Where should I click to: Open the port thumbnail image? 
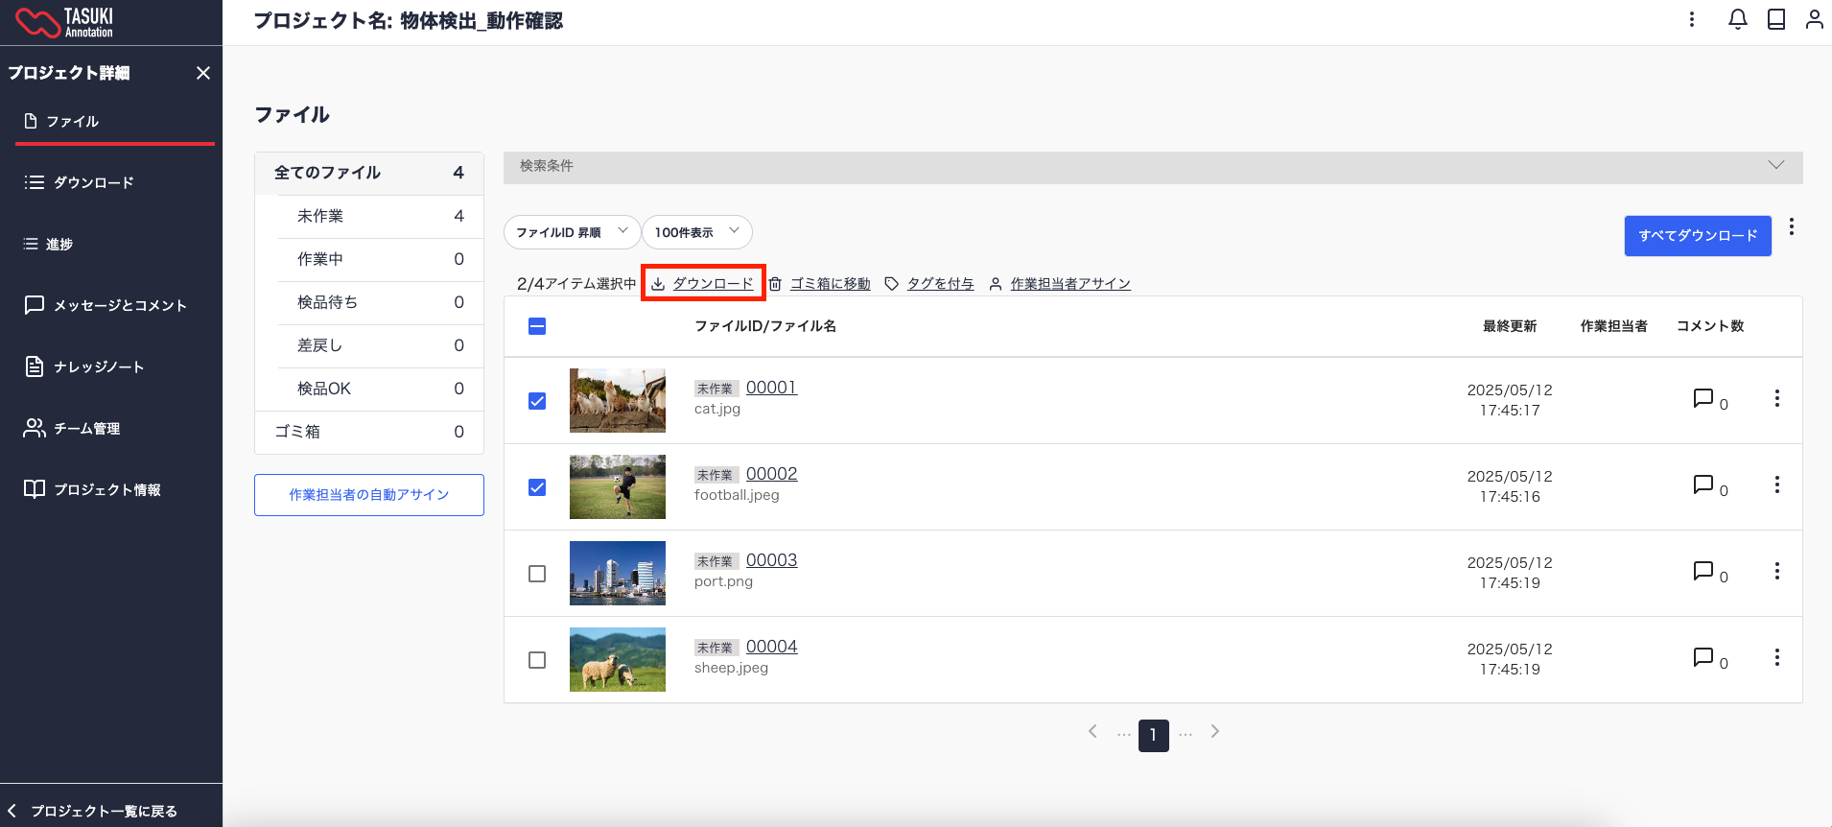click(x=618, y=573)
